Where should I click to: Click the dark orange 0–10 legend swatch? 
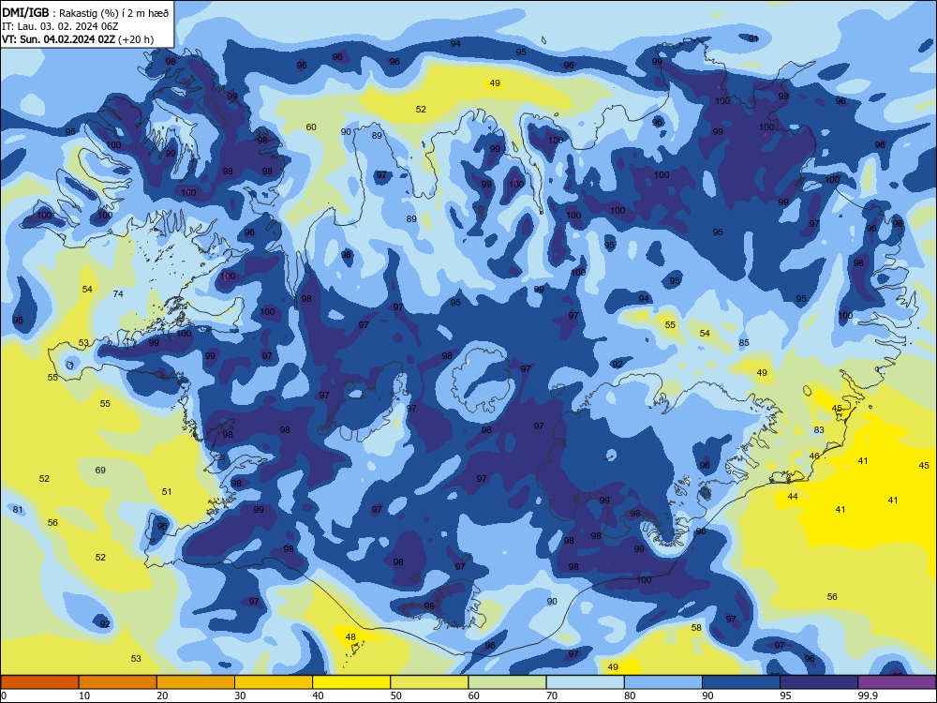pos(39,682)
